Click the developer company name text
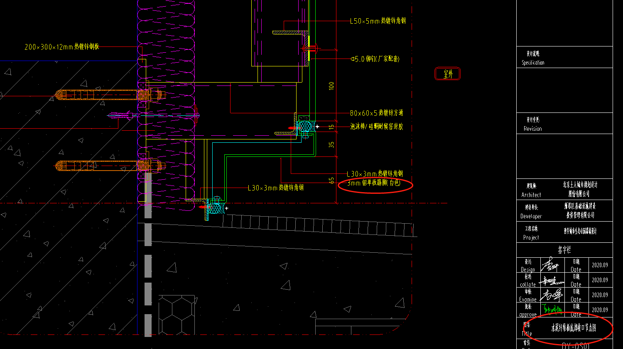Image resolution: width=623 pixels, height=349 pixels. pyautogui.click(x=579, y=211)
